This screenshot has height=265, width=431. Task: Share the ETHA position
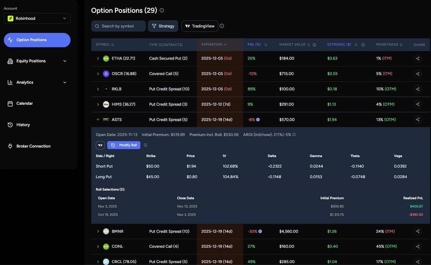click(x=418, y=58)
